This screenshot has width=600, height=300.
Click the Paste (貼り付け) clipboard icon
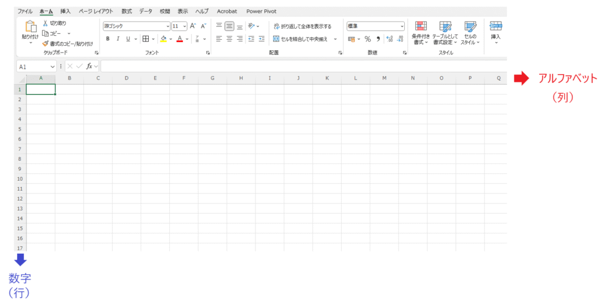point(30,27)
